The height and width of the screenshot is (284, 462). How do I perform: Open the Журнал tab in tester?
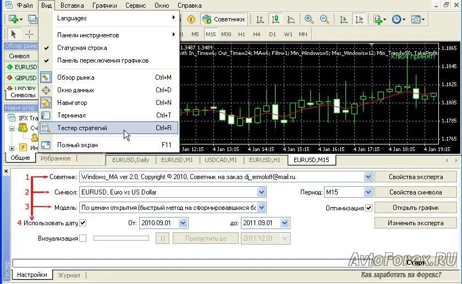pos(69,275)
